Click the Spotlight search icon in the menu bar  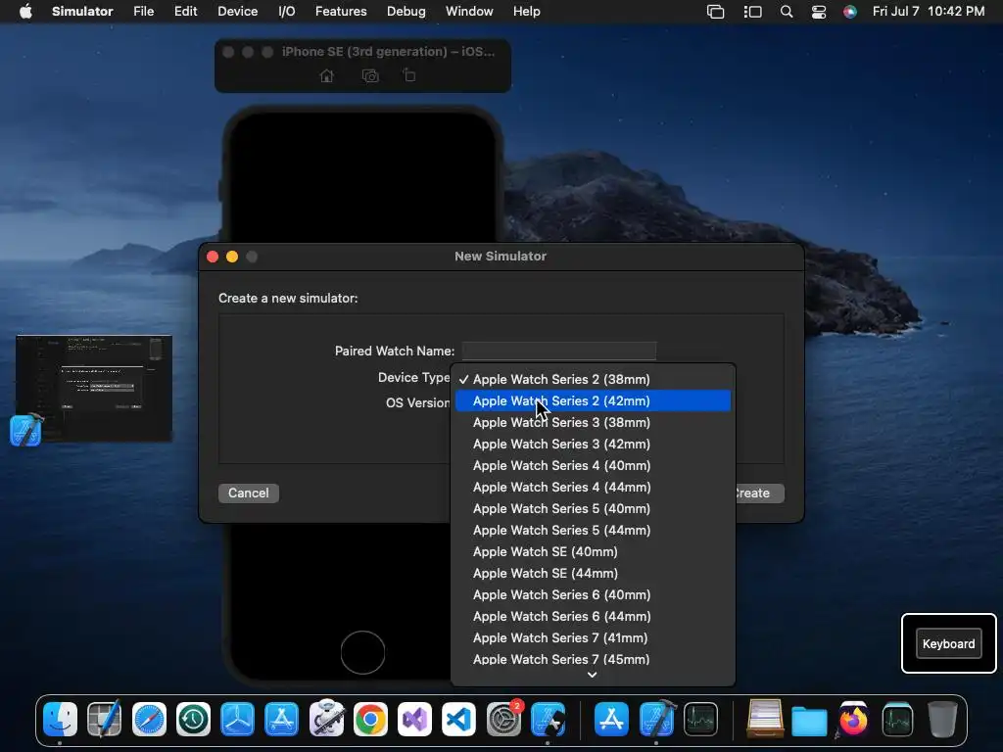pos(787,12)
